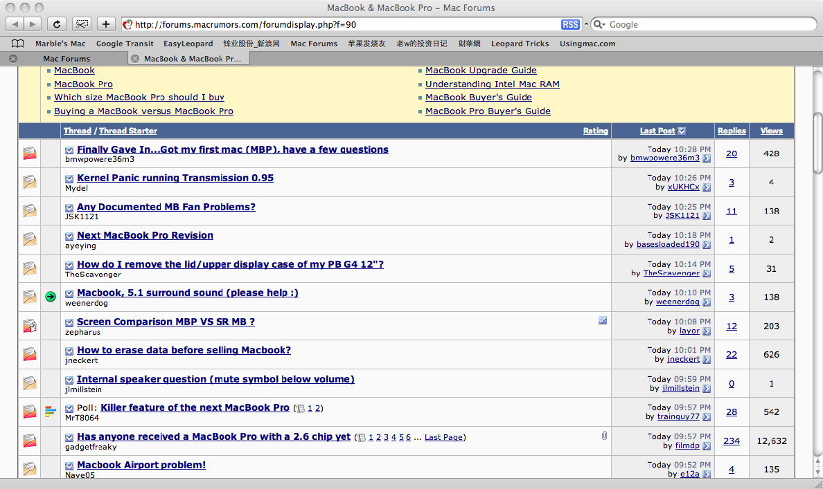Sort threads by Rating header

[x=595, y=131]
